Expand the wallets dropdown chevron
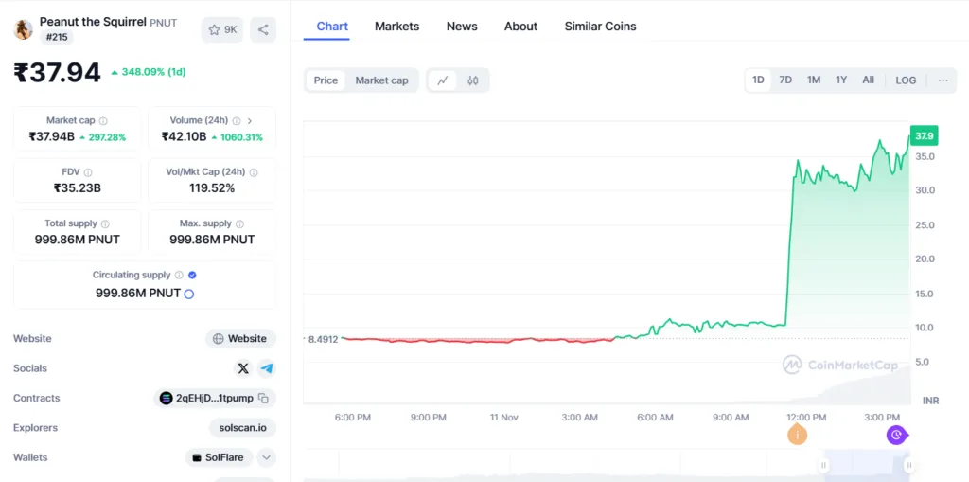The image size is (969, 482). pyautogui.click(x=266, y=458)
